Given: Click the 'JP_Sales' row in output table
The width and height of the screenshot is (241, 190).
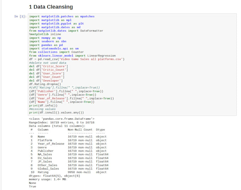Looking at the screenshot, I should (69, 161).
